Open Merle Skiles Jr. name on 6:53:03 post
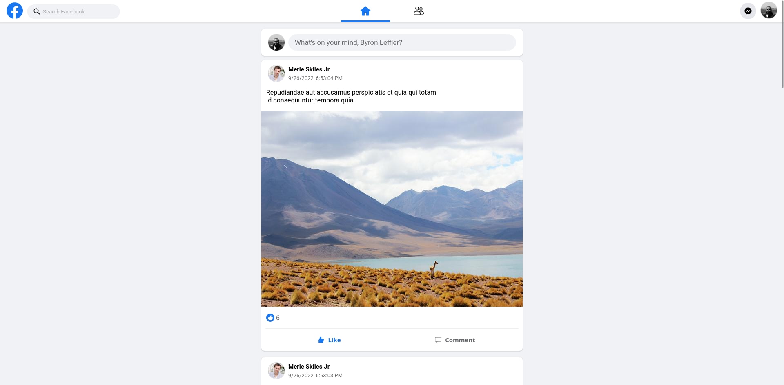784x385 pixels. [310, 367]
